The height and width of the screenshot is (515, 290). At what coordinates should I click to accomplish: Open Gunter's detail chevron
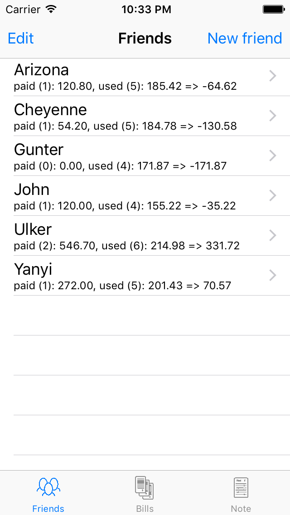tap(272, 156)
